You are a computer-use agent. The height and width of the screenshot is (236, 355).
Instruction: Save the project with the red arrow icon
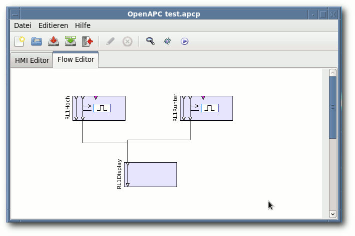[x=53, y=41]
